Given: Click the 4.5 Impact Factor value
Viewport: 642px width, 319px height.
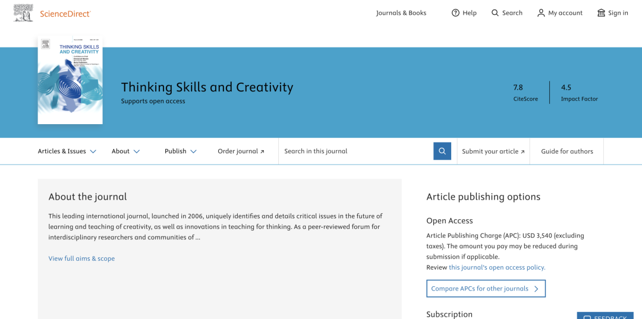Looking at the screenshot, I should tap(566, 87).
